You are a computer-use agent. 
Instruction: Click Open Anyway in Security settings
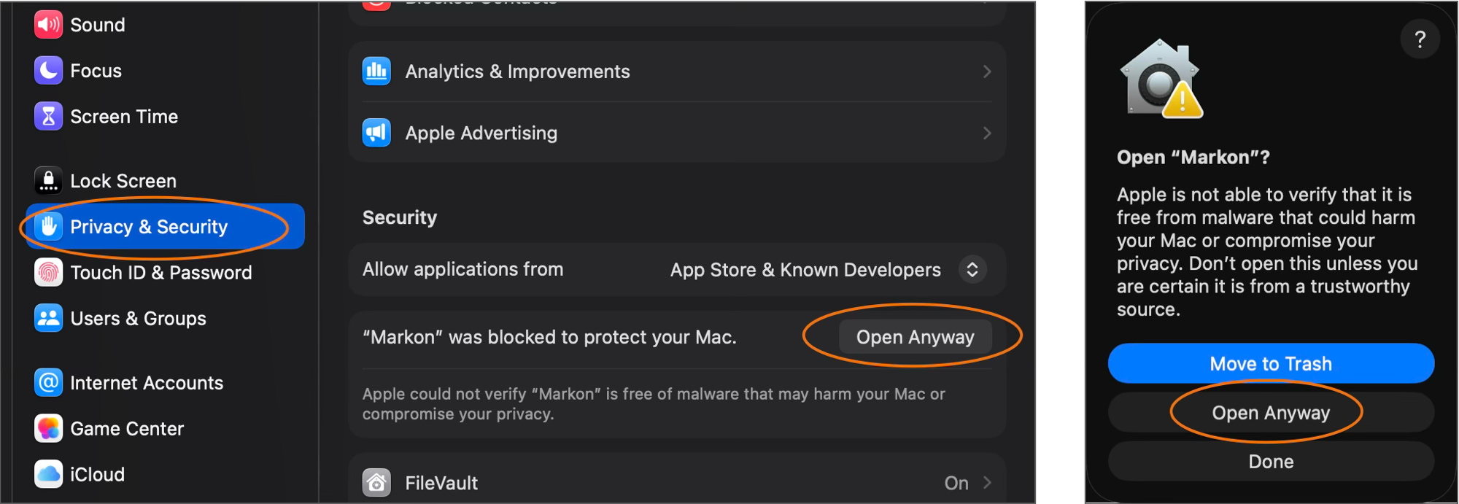click(x=915, y=337)
